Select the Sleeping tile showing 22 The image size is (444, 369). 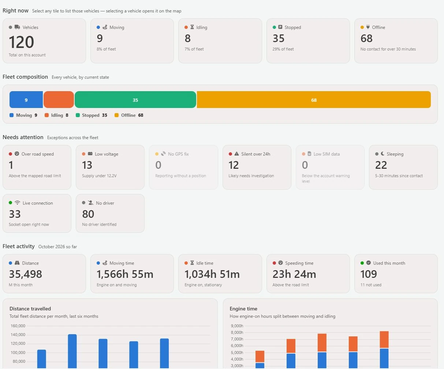tap(403, 167)
